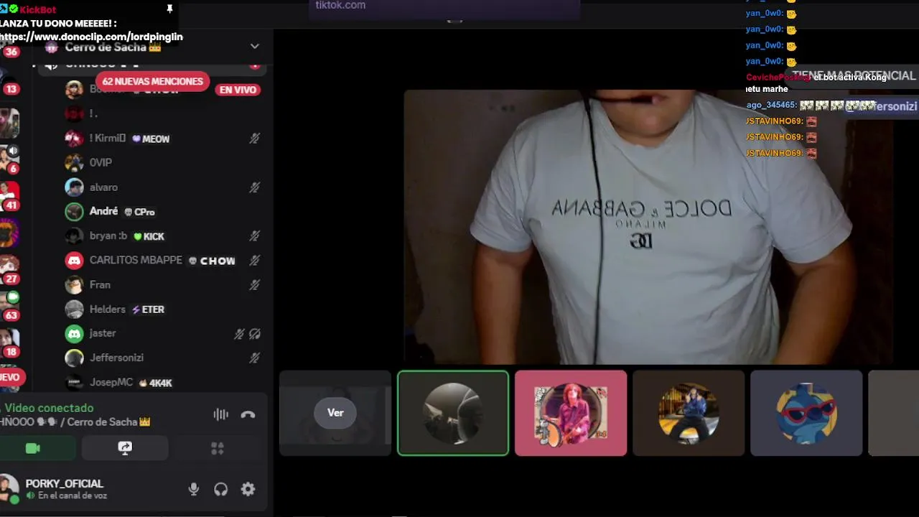Open noise suppression settings
The height and width of the screenshot is (517, 919).
point(220,414)
